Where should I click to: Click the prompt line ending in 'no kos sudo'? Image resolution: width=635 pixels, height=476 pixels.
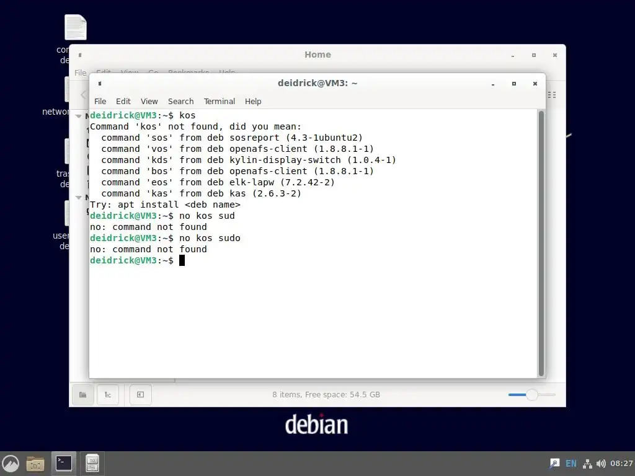pos(165,238)
